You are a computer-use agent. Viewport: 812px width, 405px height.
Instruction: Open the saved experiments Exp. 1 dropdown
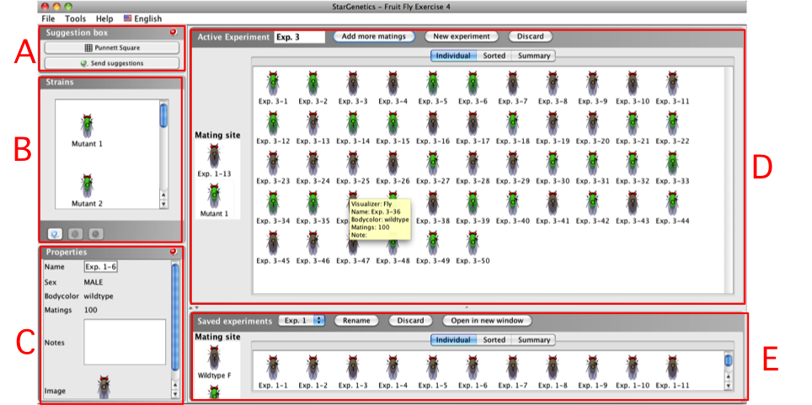[x=302, y=321]
